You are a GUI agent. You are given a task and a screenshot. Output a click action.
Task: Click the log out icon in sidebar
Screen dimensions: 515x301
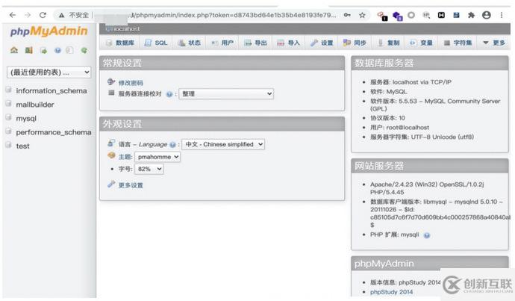tap(29, 50)
